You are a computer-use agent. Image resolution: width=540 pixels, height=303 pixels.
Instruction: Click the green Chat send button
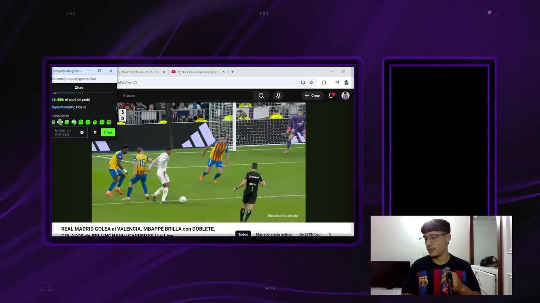(108, 132)
